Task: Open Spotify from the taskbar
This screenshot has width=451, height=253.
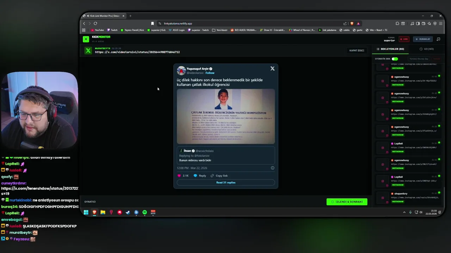Action: pos(145,212)
